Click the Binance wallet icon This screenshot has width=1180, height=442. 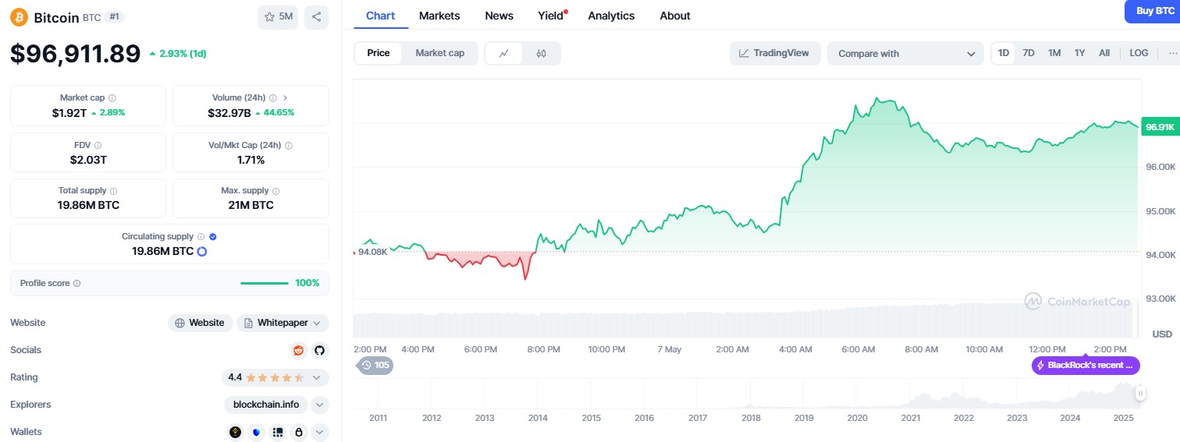pos(236,432)
